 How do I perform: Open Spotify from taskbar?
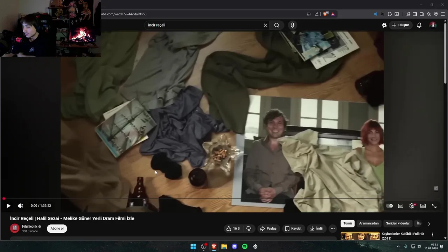245,246
